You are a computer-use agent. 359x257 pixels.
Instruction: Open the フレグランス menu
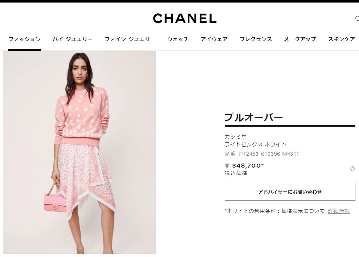[x=256, y=39]
